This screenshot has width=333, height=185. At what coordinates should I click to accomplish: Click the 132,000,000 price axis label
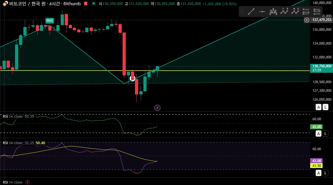[x=322, y=57]
